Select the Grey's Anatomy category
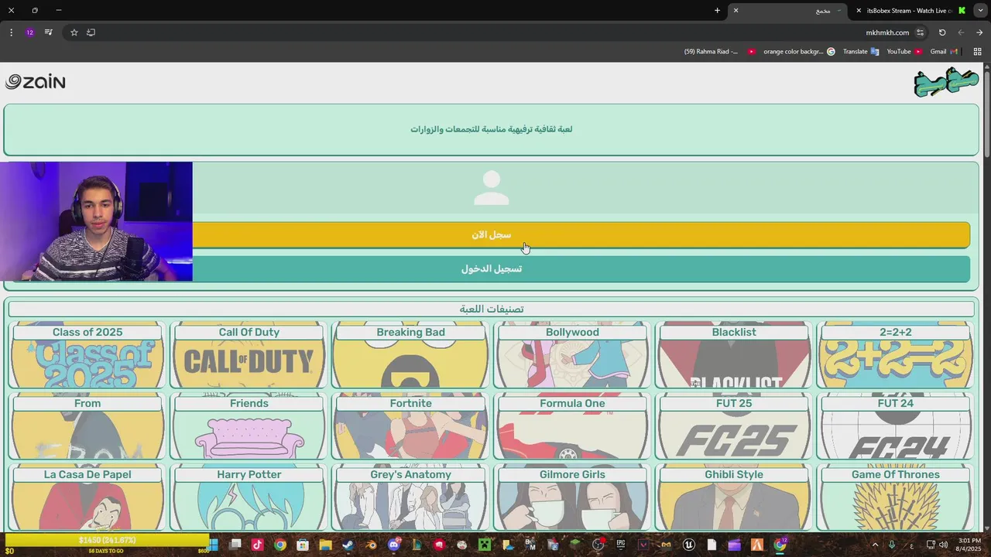This screenshot has width=991, height=557. pyautogui.click(x=410, y=497)
